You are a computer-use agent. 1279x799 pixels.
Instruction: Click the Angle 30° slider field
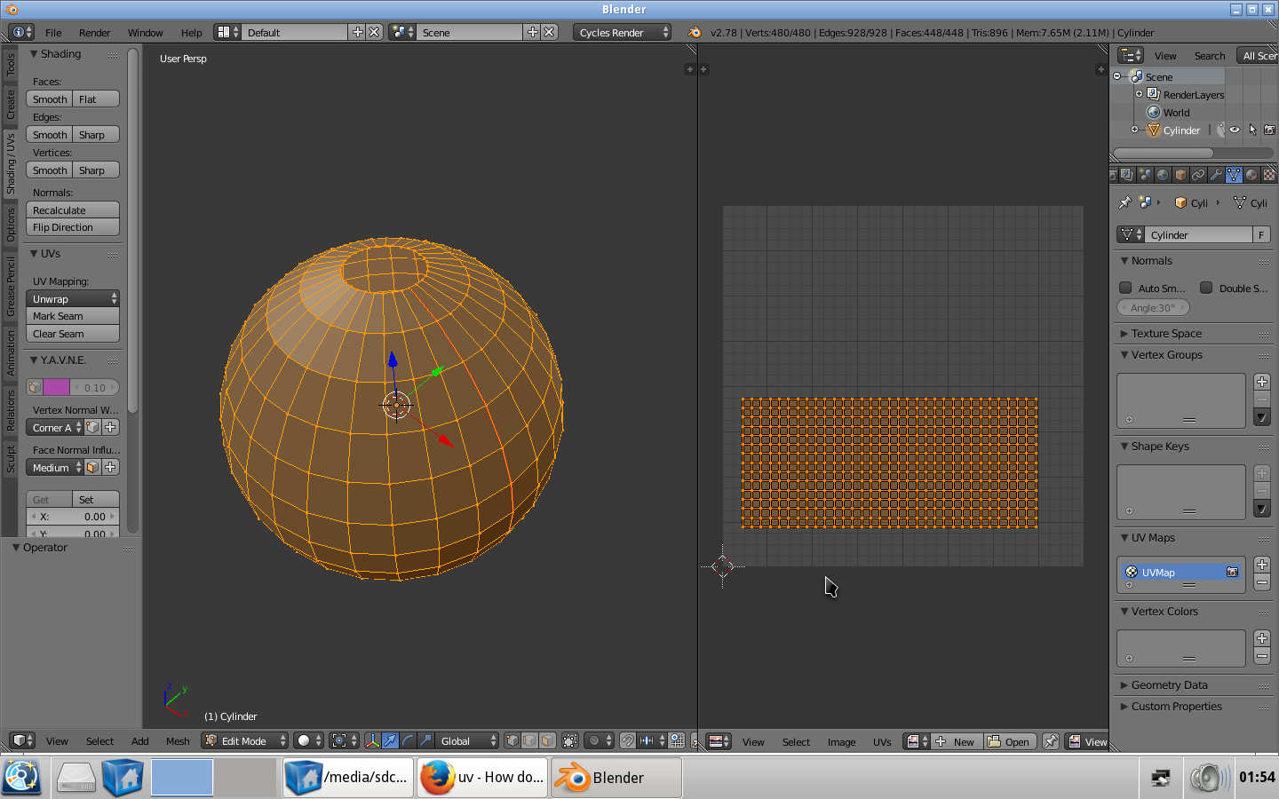1153,307
